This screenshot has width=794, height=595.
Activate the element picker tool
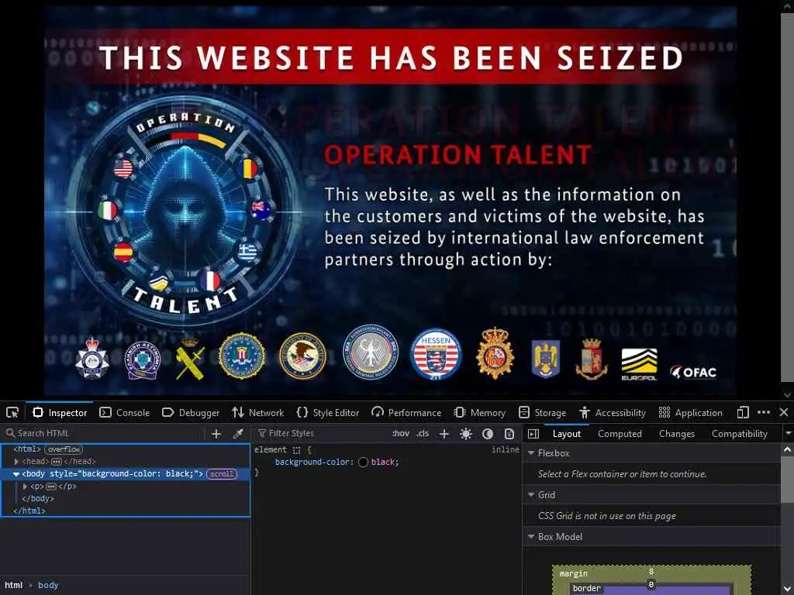point(12,412)
